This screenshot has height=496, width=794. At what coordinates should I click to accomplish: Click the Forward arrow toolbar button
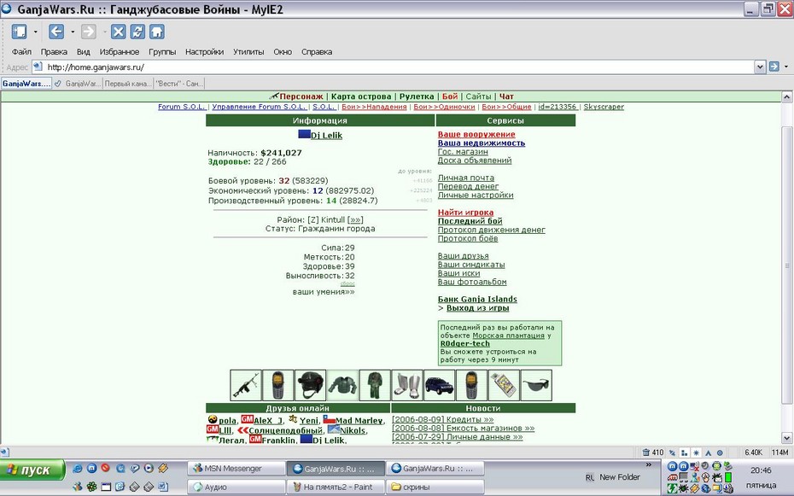(x=89, y=32)
